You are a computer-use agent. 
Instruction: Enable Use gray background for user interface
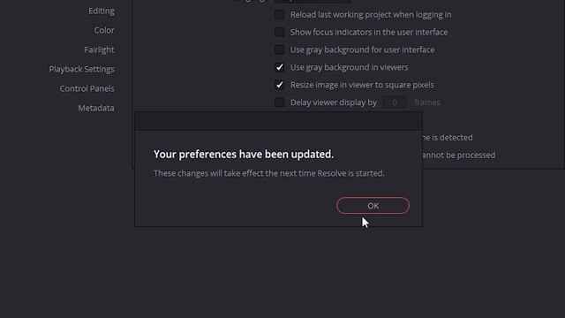tap(279, 49)
